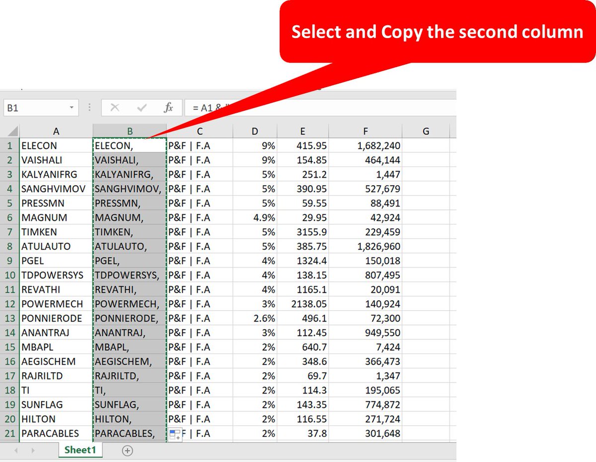Select the cell containing TIMKEN

coord(56,232)
